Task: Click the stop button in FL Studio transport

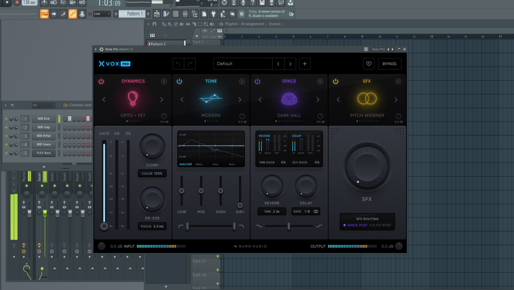Action: pyautogui.click(x=7, y=3)
